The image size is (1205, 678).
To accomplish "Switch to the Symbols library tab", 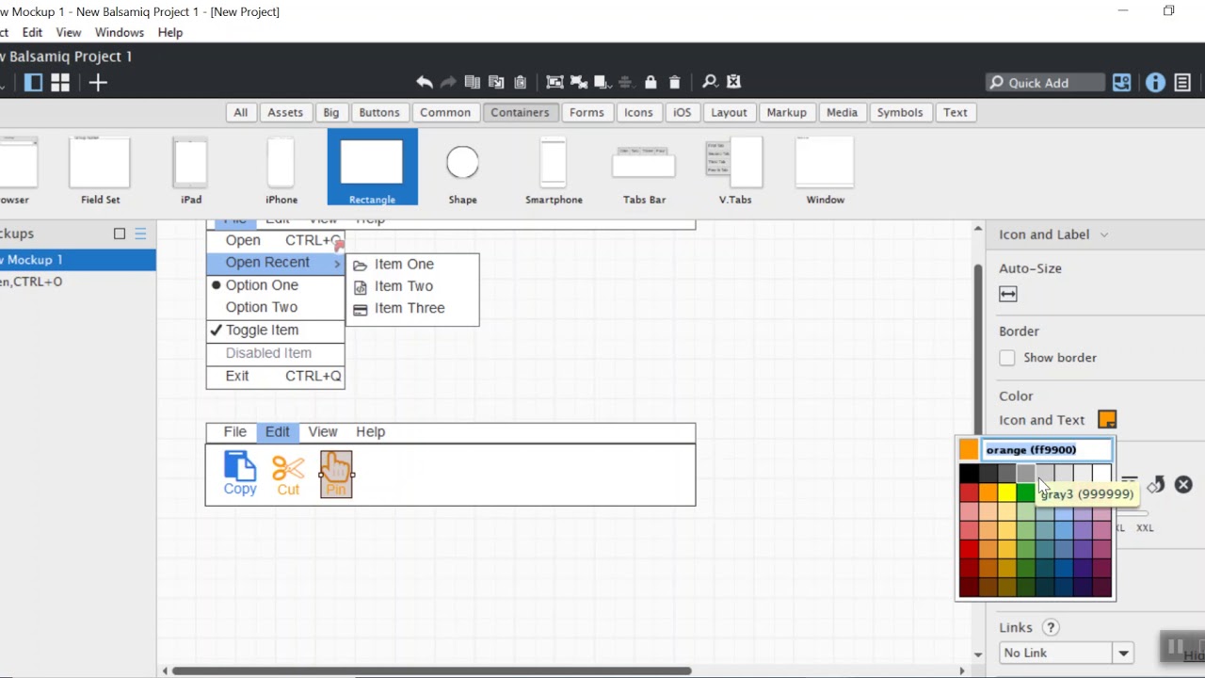I will tap(900, 112).
